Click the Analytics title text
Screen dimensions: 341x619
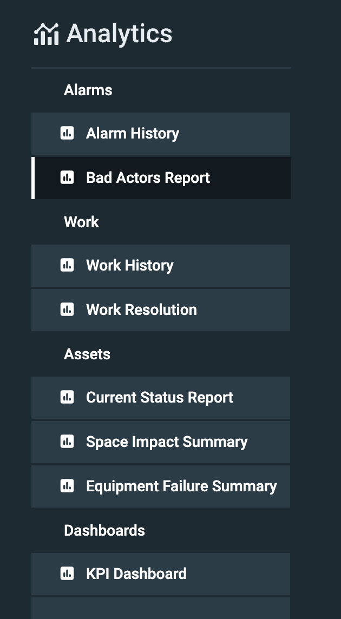pyautogui.click(x=119, y=34)
